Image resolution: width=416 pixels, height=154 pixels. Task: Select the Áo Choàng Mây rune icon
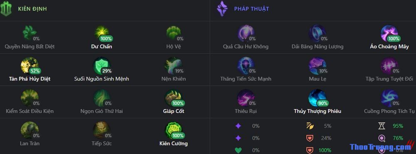click(389, 33)
